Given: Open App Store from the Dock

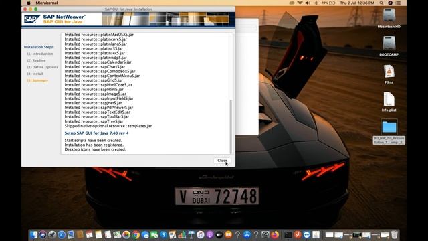Looking at the screenshot, I should (247, 235).
